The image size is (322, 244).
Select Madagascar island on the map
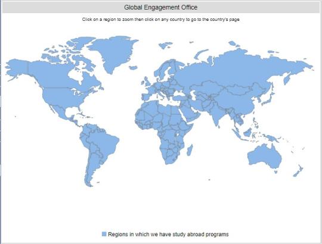coord(190,150)
